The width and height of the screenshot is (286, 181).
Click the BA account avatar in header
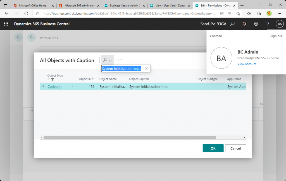[280, 24]
